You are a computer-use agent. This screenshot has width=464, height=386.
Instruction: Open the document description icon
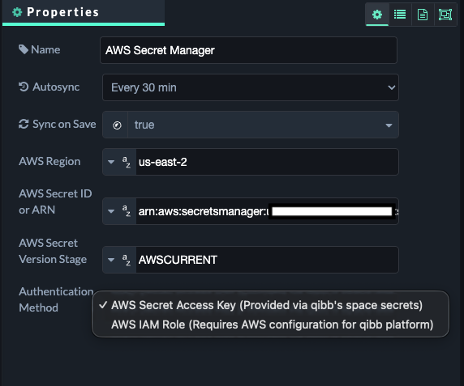pos(423,15)
